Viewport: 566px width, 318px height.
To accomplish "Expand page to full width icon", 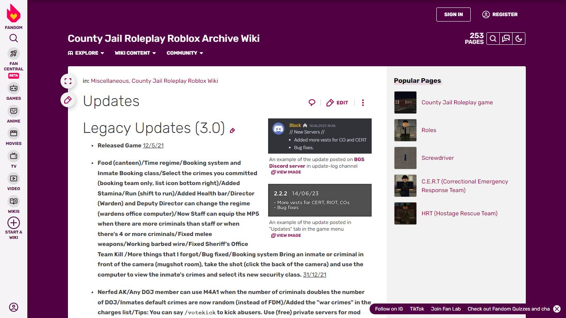I will (x=68, y=81).
